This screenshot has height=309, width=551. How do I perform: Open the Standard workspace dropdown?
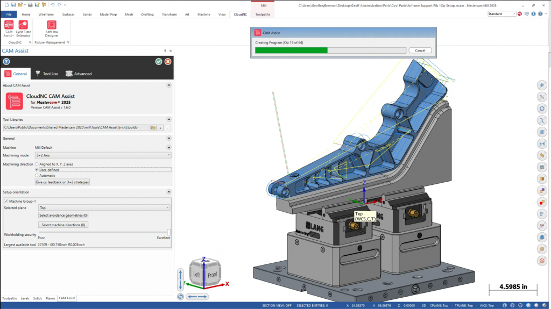[x=501, y=13]
